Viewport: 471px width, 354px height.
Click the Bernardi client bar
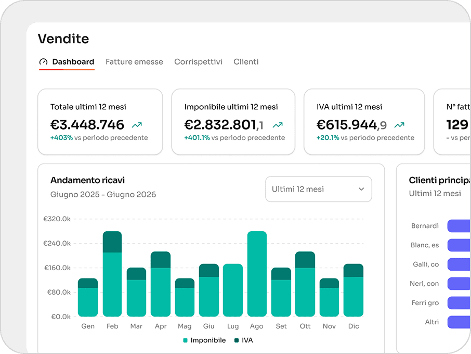[459, 226]
